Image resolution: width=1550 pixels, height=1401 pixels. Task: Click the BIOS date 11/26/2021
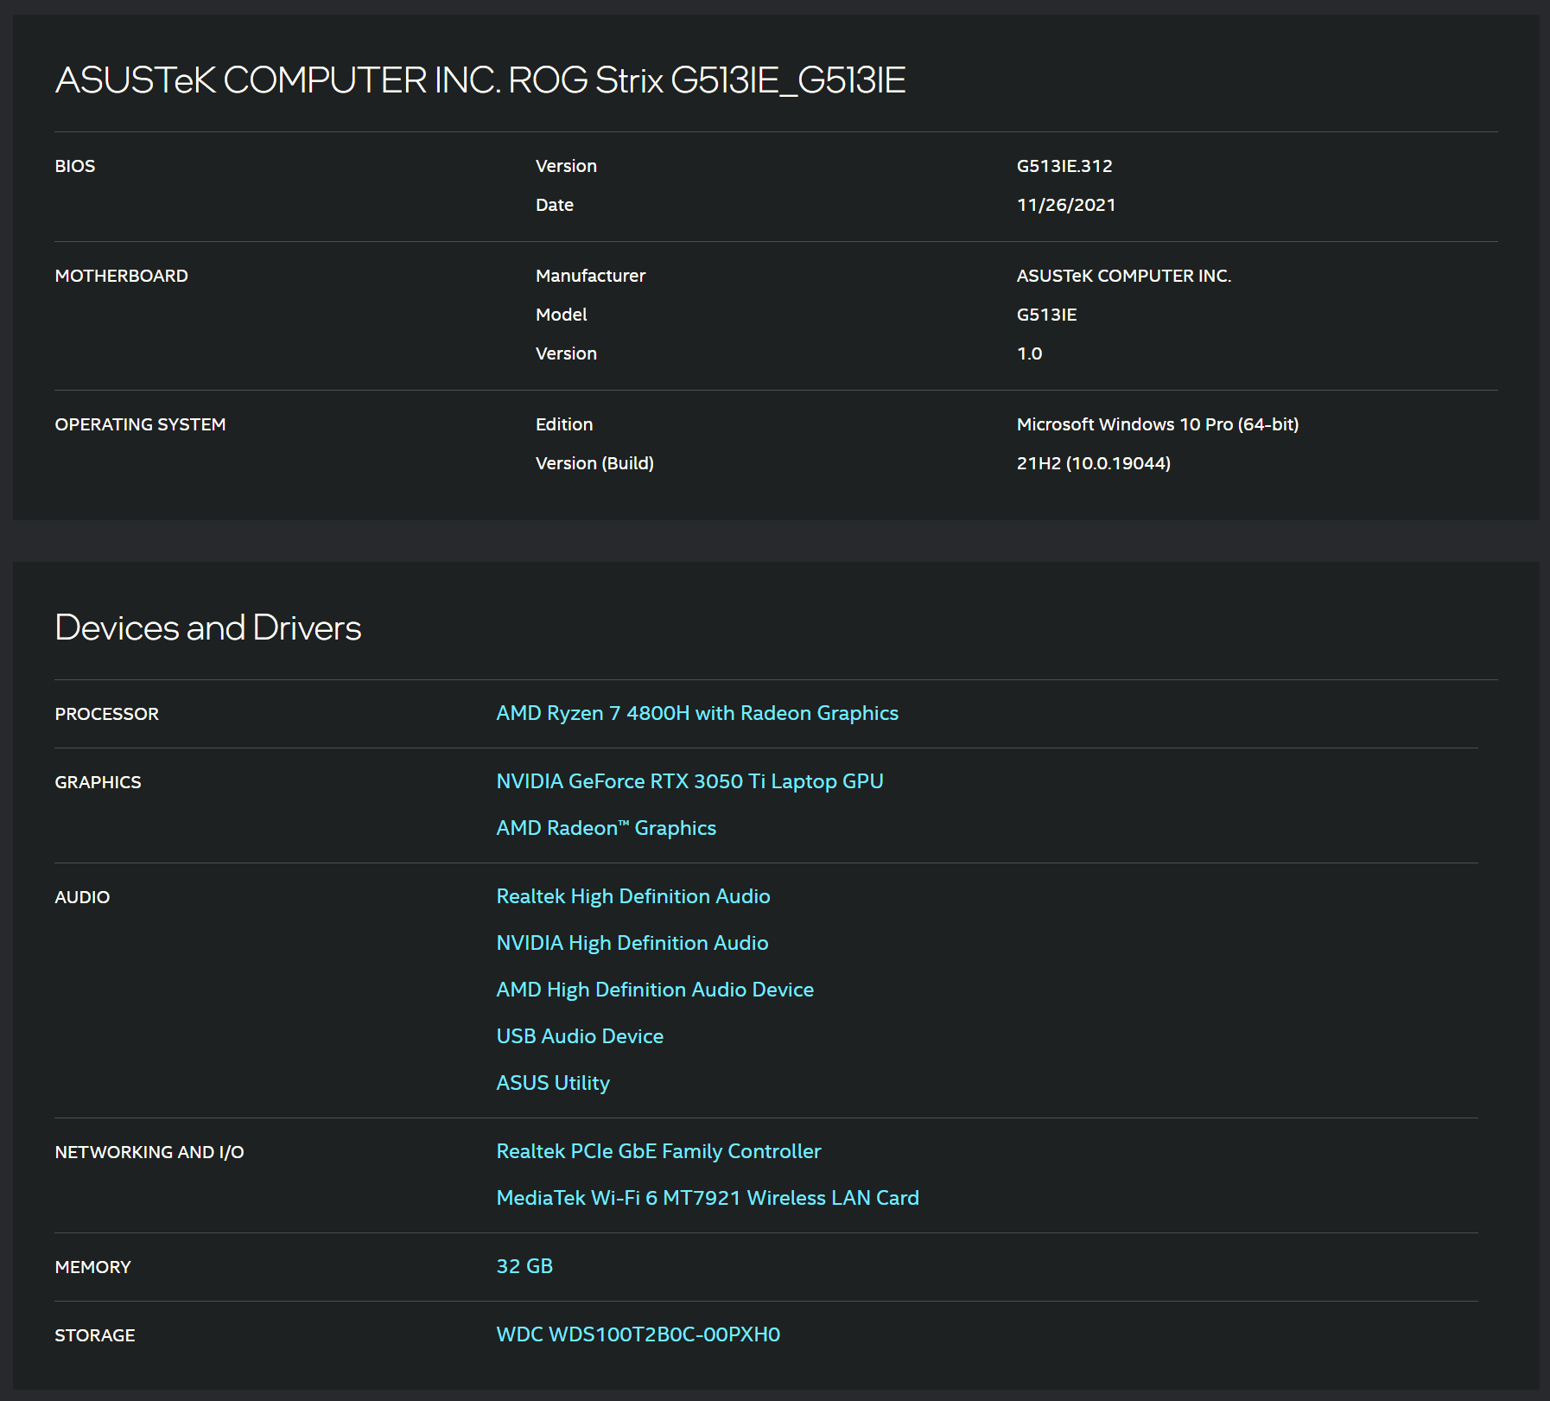pyautogui.click(x=1065, y=205)
